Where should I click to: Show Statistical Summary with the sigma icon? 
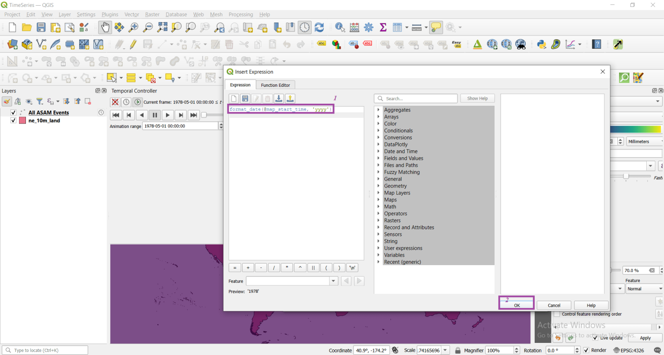tap(383, 27)
